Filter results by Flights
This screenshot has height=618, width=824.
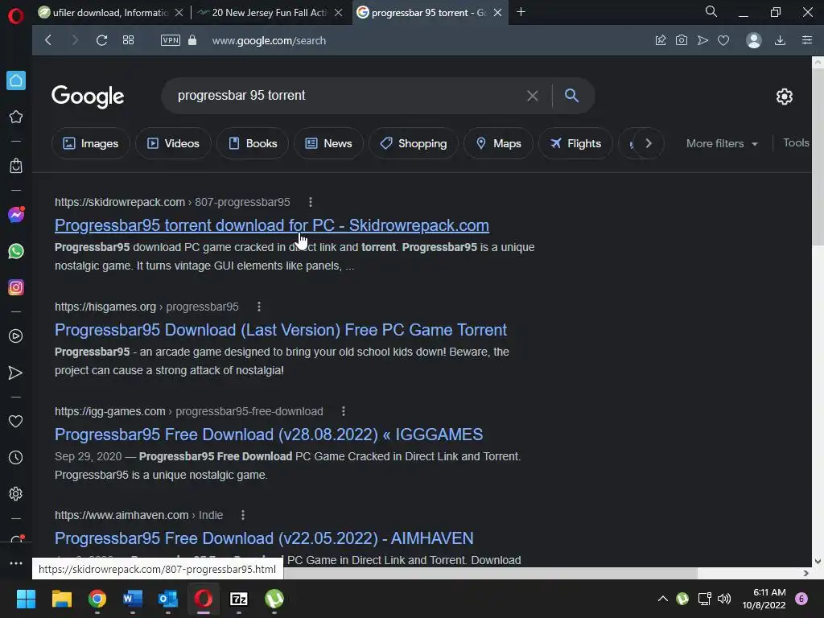[x=575, y=143]
